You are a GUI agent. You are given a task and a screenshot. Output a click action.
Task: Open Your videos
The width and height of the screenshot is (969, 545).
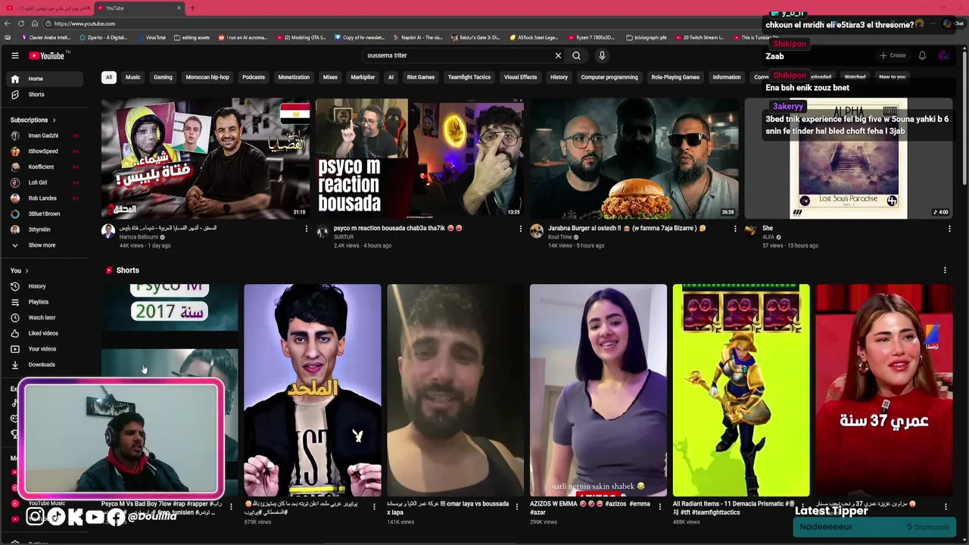click(45, 349)
